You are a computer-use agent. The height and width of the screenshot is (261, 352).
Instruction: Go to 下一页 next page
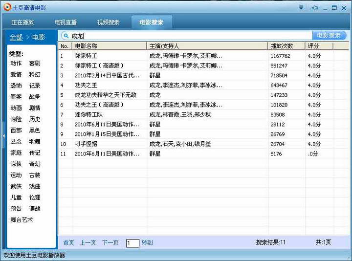(x=110, y=243)
